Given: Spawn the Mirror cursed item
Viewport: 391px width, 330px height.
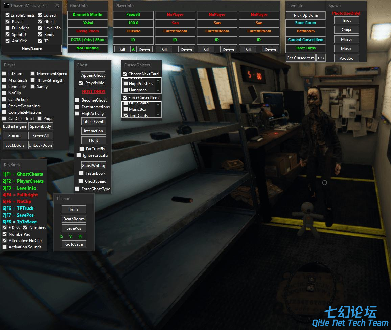Looking at the screenshot, I should (346, 39).
